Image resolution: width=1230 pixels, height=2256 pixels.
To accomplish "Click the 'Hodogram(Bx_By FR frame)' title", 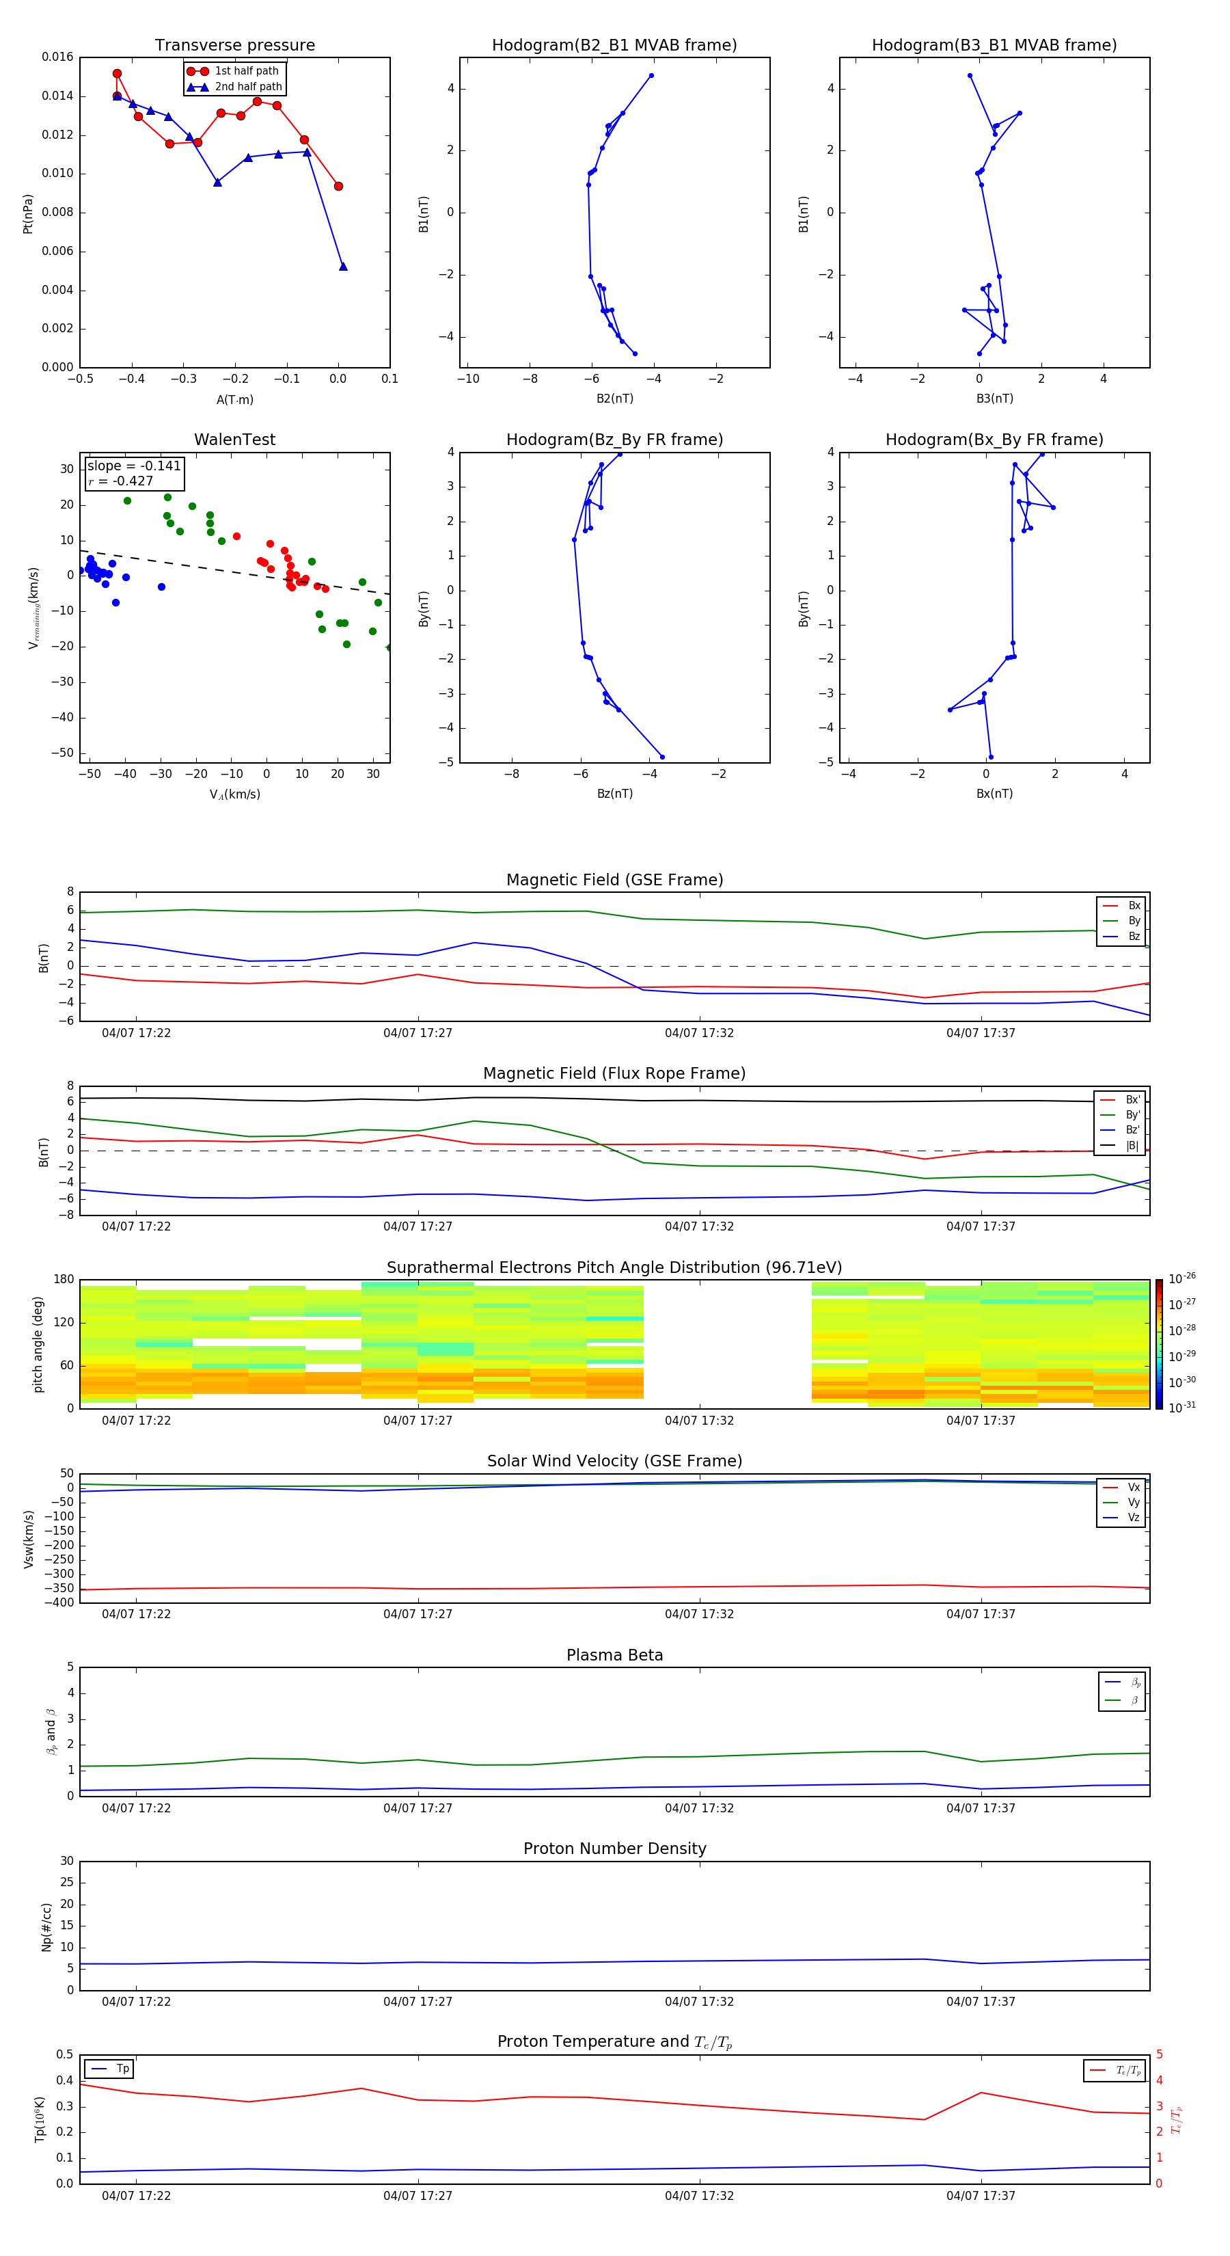I will 994,440.
